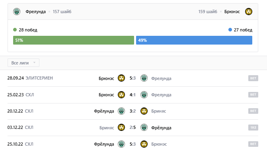Click Брюнэс logo in 25.10.22 match
267x152 pixels.
[x=144, y=144]
